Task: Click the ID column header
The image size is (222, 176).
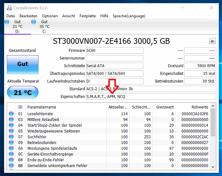Action: point(20,107)
